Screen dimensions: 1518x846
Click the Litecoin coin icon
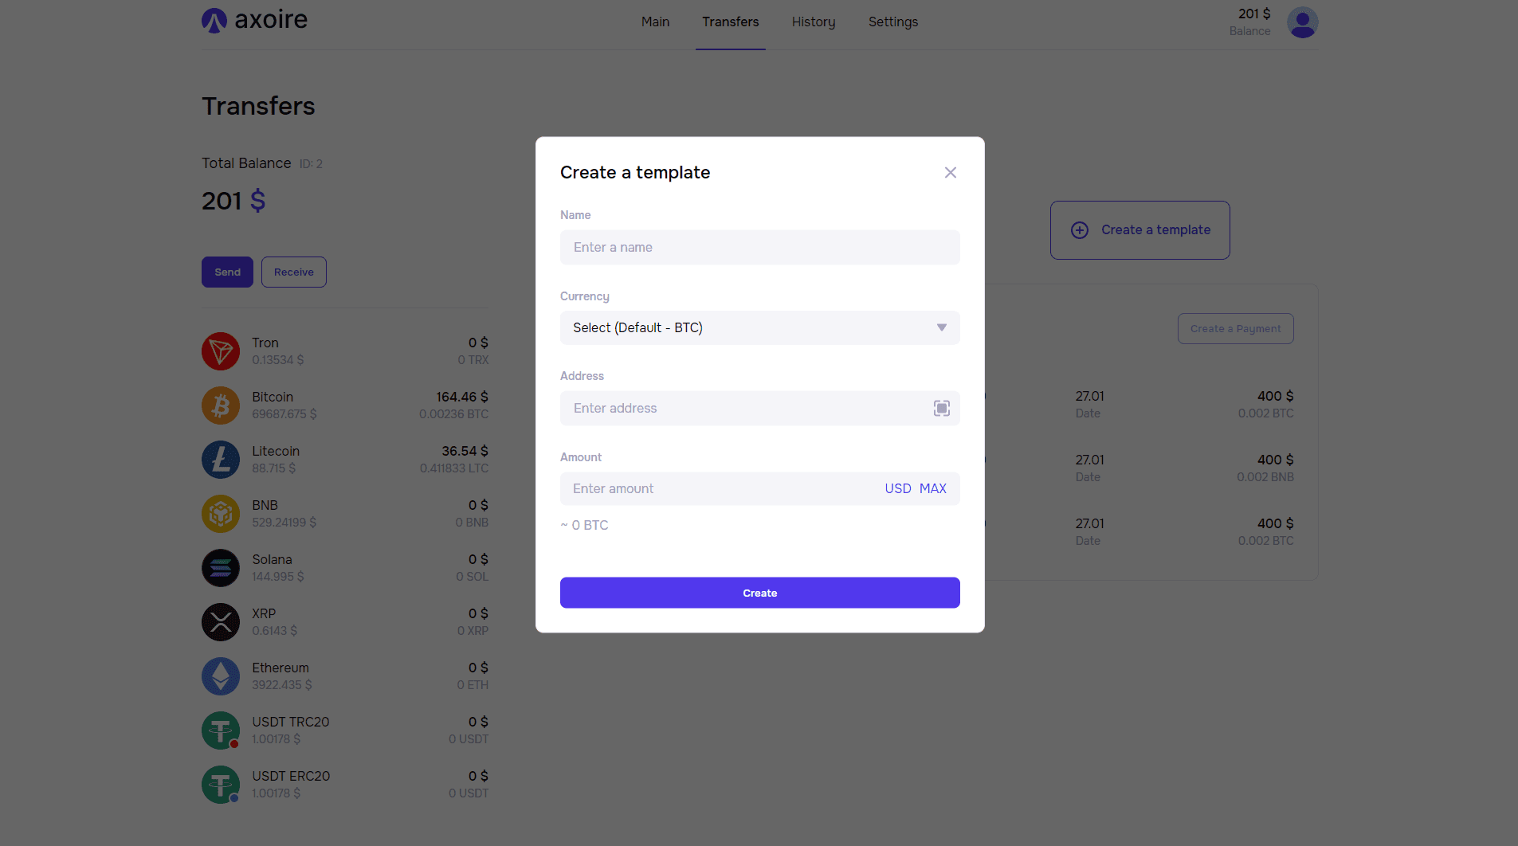pos(221,460)
